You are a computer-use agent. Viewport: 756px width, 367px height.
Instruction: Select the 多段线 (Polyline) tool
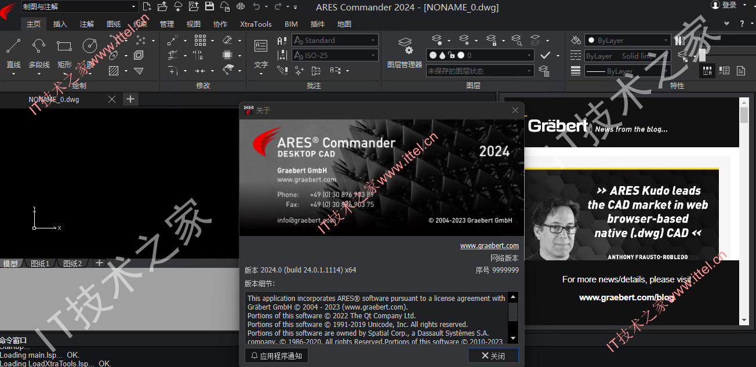(39, 52)
